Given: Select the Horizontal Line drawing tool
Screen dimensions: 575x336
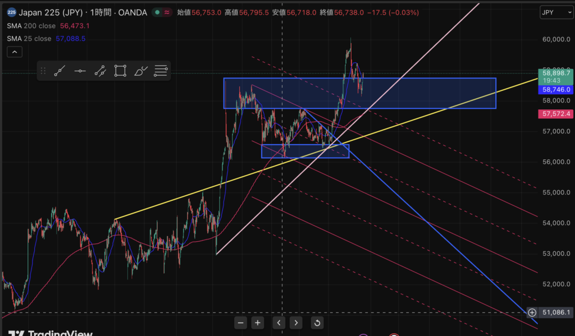Looking at the screenshot, I should pyautogui.click(x=80, y=71).
